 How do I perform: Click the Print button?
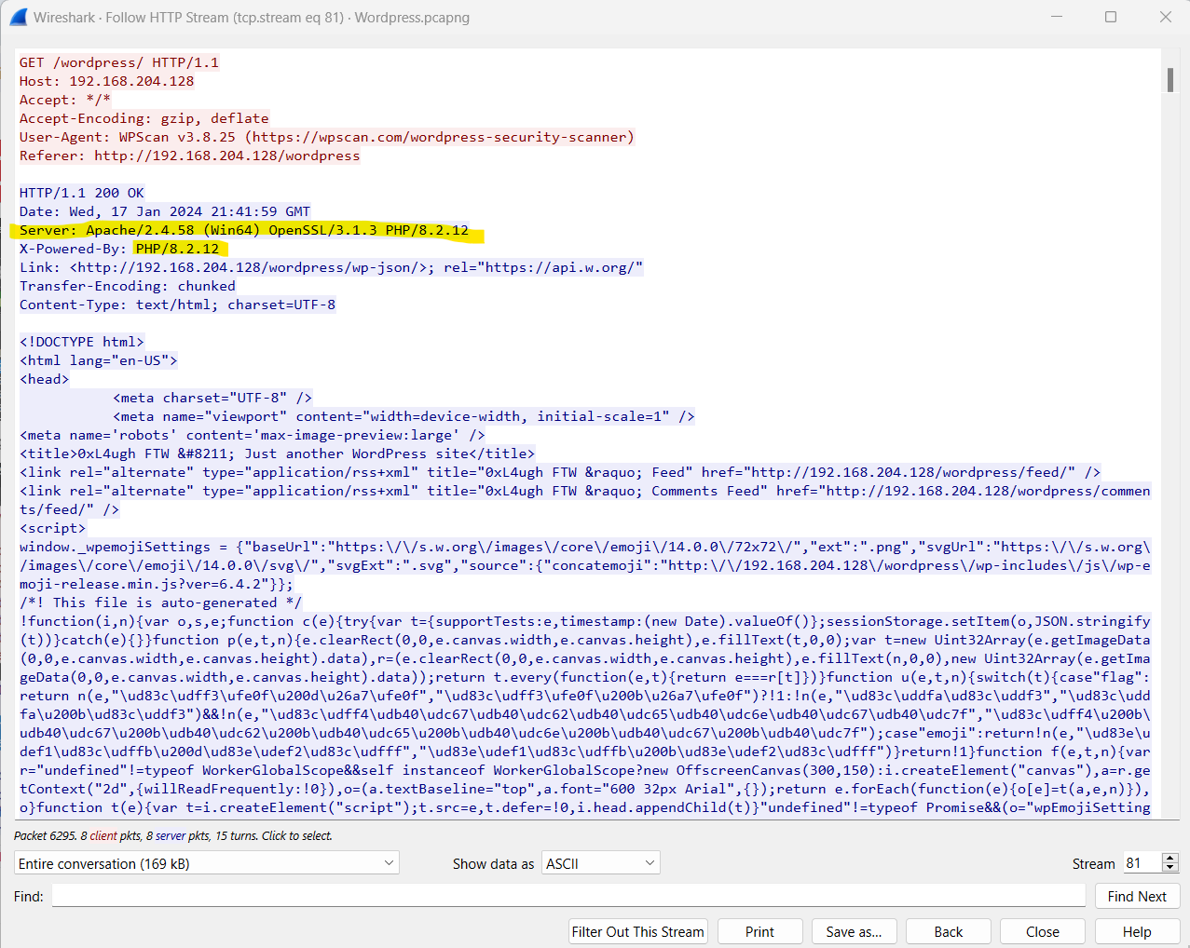coord(759,931)
